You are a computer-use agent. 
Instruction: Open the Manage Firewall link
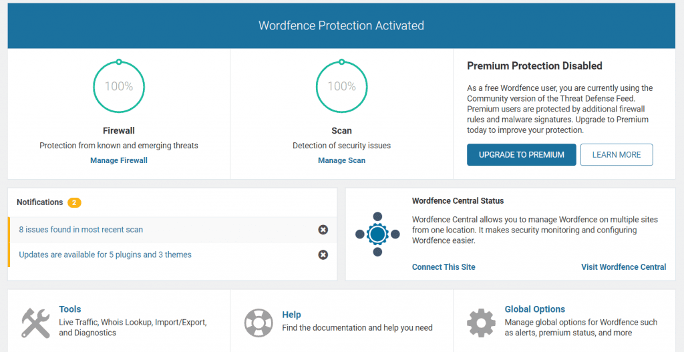coord(119,160)
